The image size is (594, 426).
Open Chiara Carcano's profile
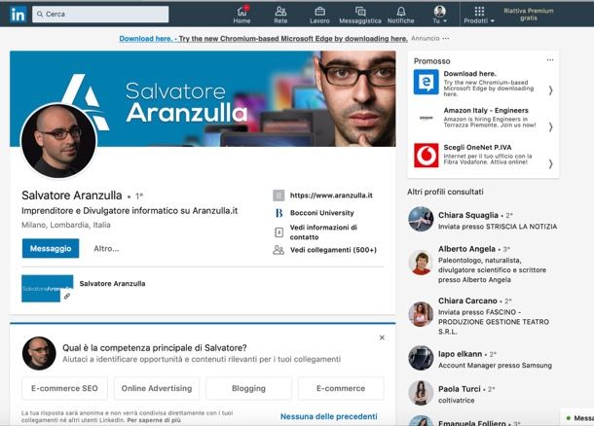pos(467,301)
